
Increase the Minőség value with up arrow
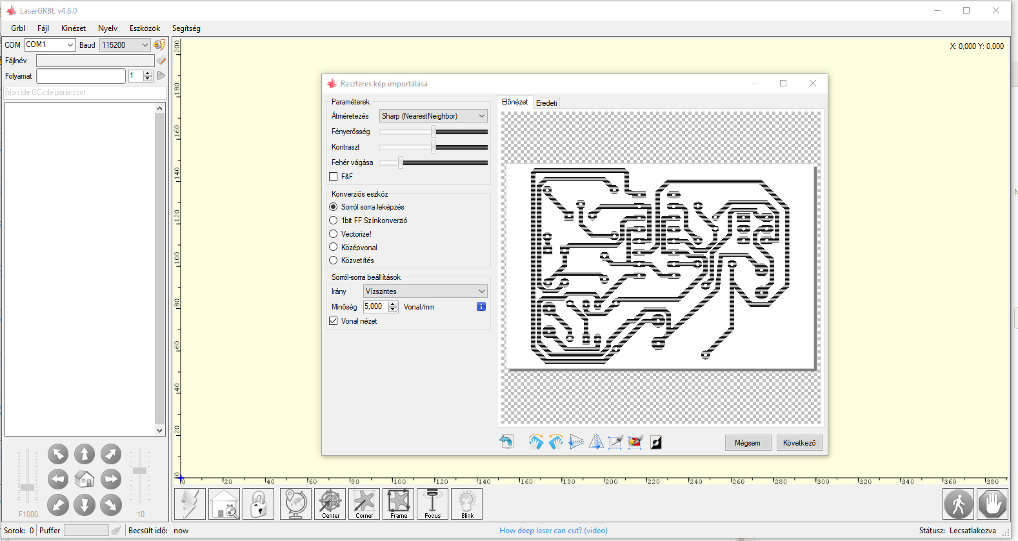393,304
